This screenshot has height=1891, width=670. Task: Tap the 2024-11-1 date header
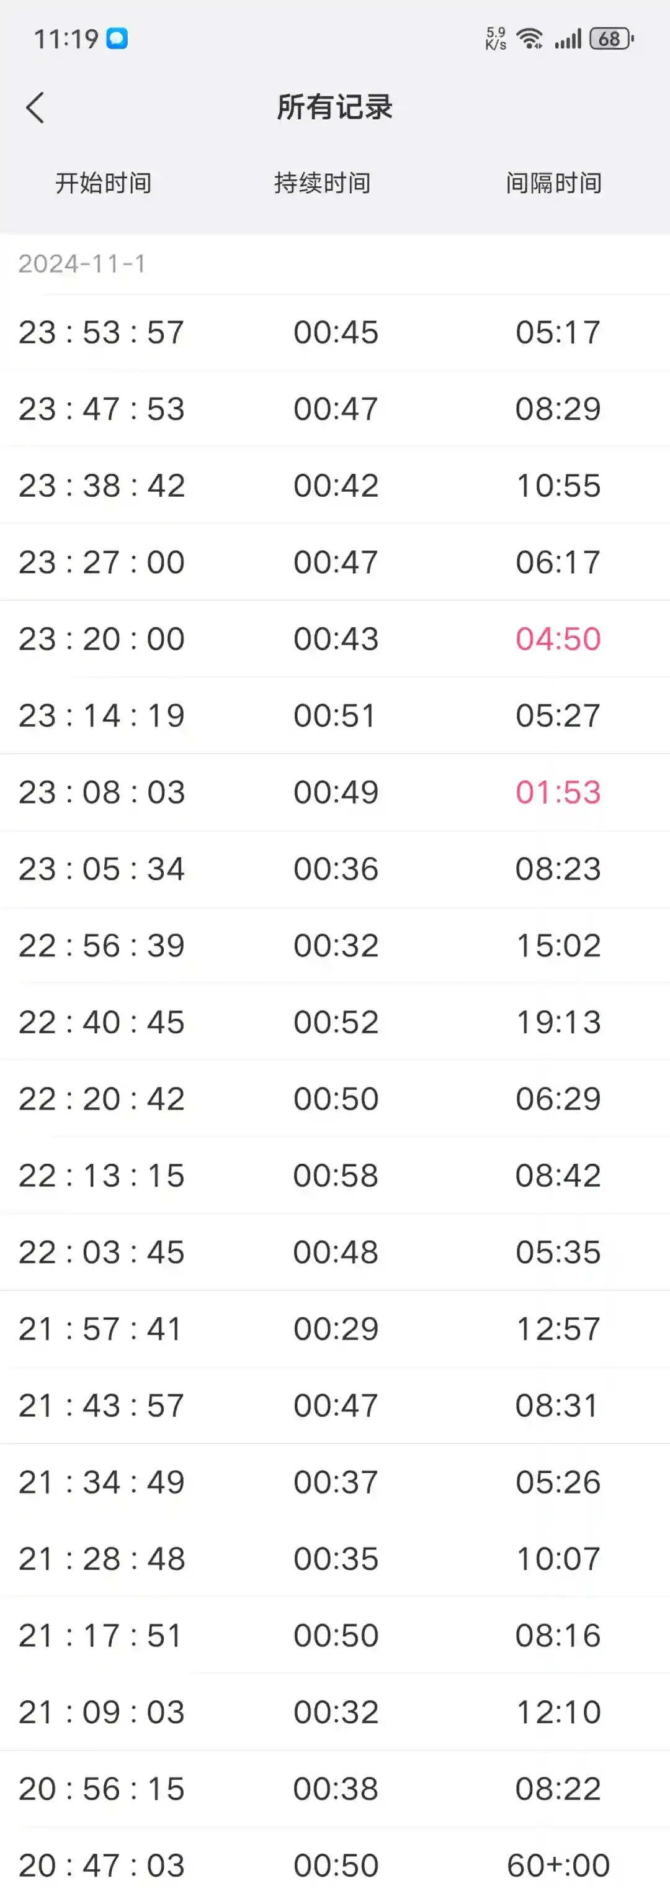click(x=82, y=263)
